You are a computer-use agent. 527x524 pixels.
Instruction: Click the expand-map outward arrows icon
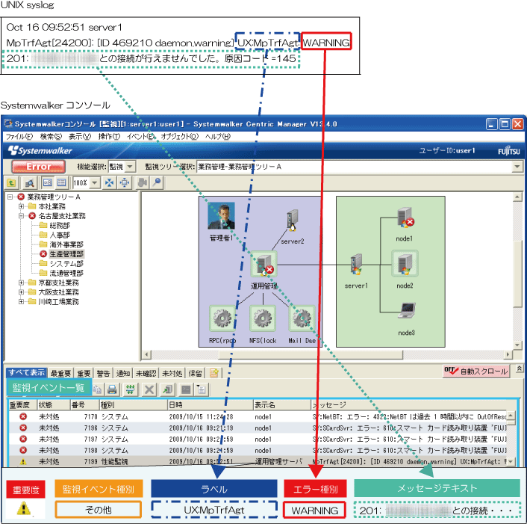125,182
